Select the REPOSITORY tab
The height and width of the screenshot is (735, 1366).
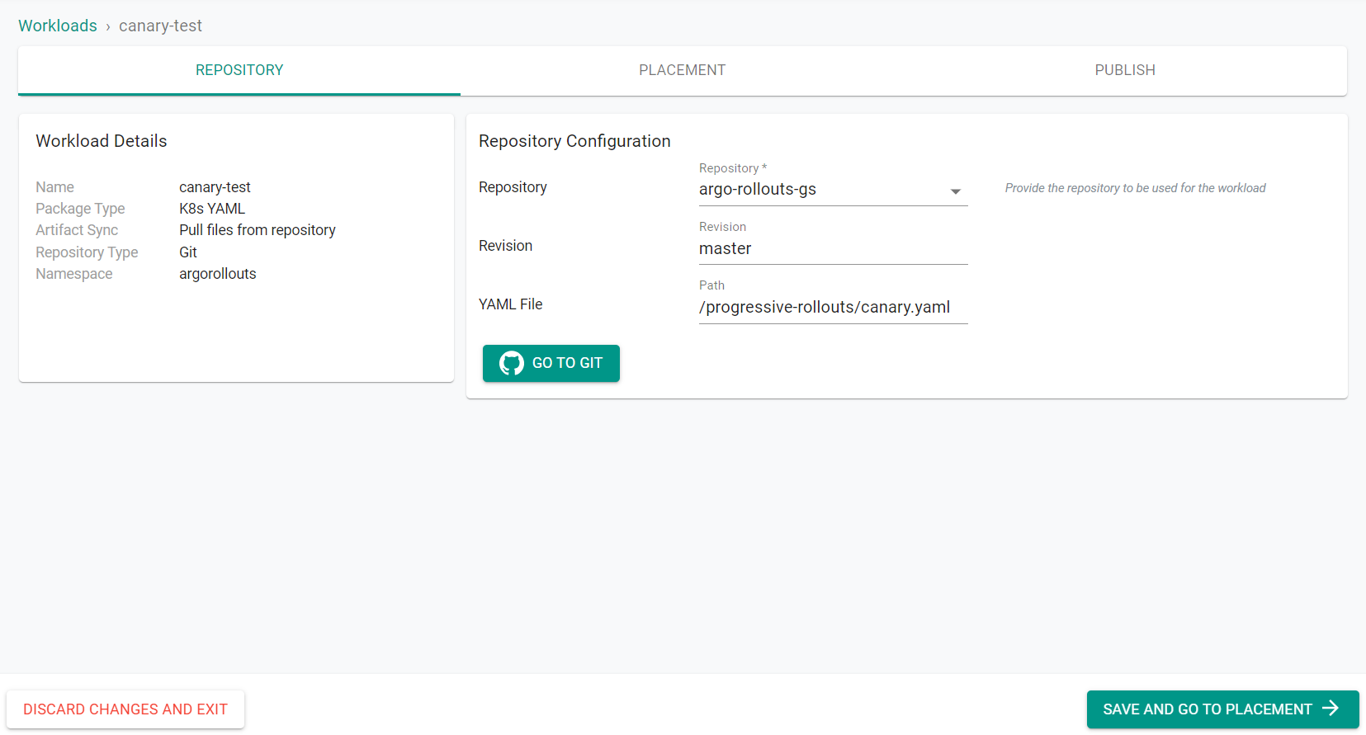239,70
